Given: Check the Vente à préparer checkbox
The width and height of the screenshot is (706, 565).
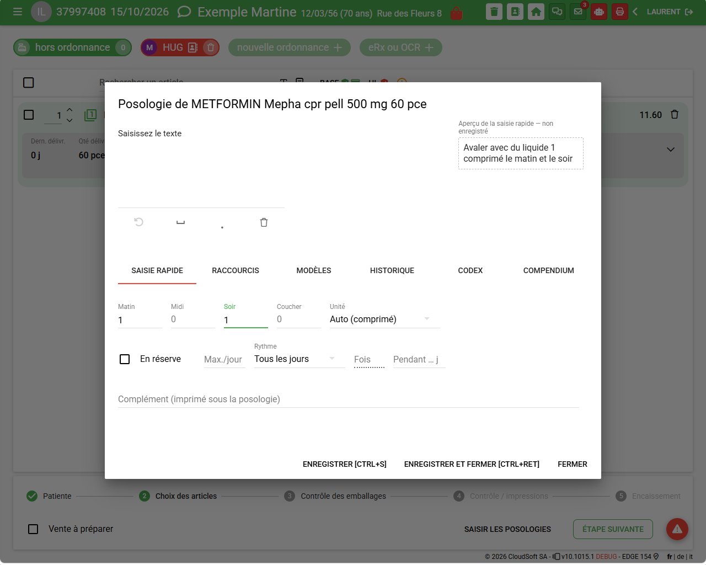Looking at the screenshot, I should tap(33, 529).
